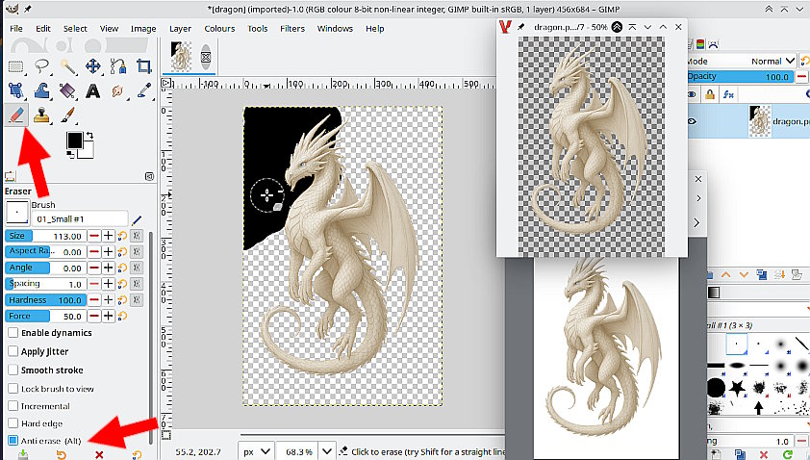Click the black foreground colour swatch

click(73, 141)
